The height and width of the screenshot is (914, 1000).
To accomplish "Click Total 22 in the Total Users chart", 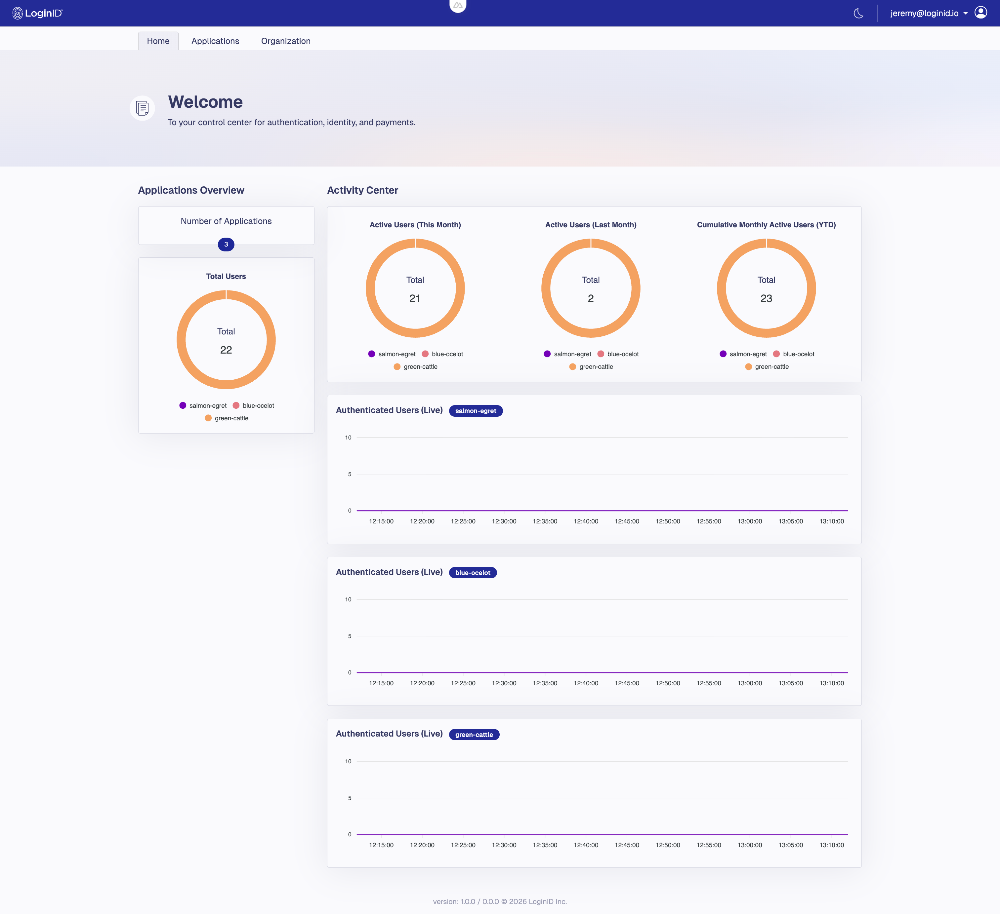I will click(226, 341).
